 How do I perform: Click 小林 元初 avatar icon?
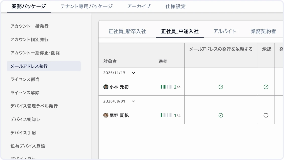pos(106,87)
